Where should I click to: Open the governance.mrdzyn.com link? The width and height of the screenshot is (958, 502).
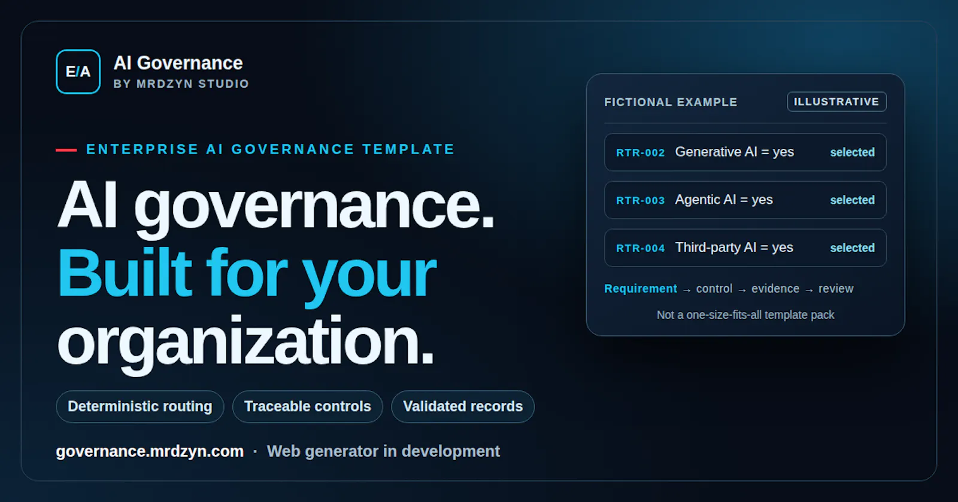(x=150, y=451)
